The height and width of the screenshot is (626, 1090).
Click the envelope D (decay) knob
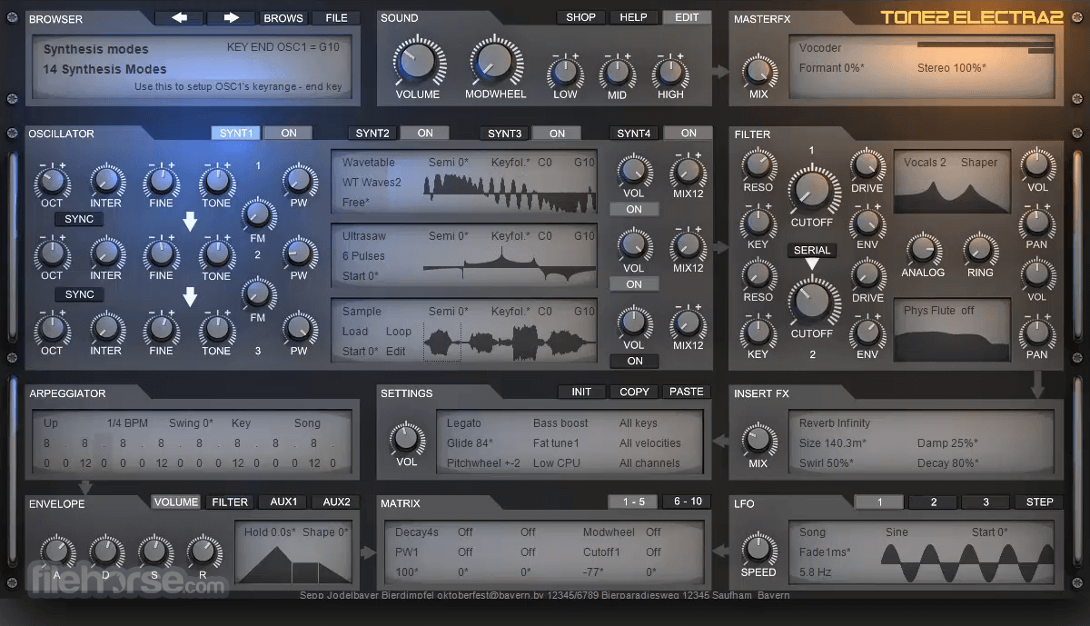click(105, 551)
